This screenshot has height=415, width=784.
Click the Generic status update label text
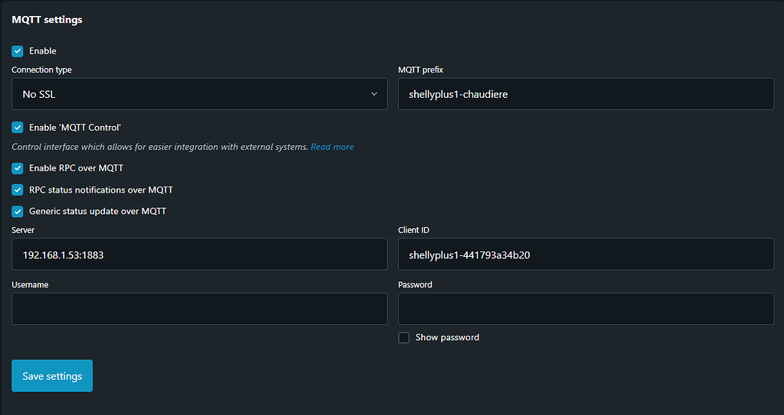point(97,211)
